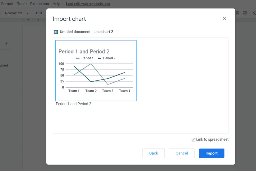Screen dimensions: 256x171
Task: Close the Import chart dialog
Action: pos(224,18)
